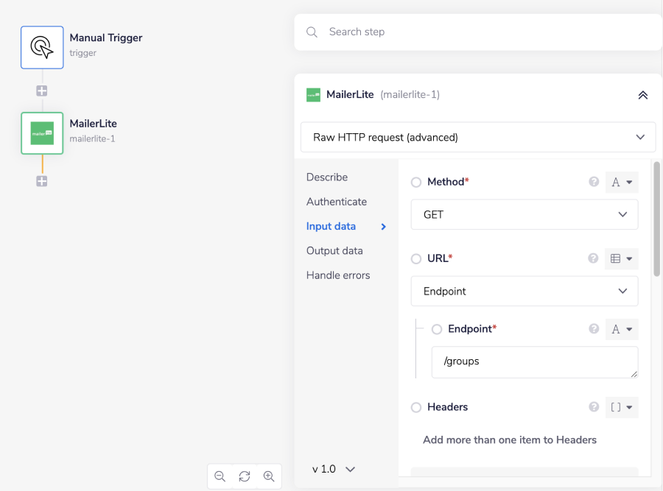663x491 pixels.
Task: Click the MailerLite node icon on the canvas
Action: coord(42,133)
